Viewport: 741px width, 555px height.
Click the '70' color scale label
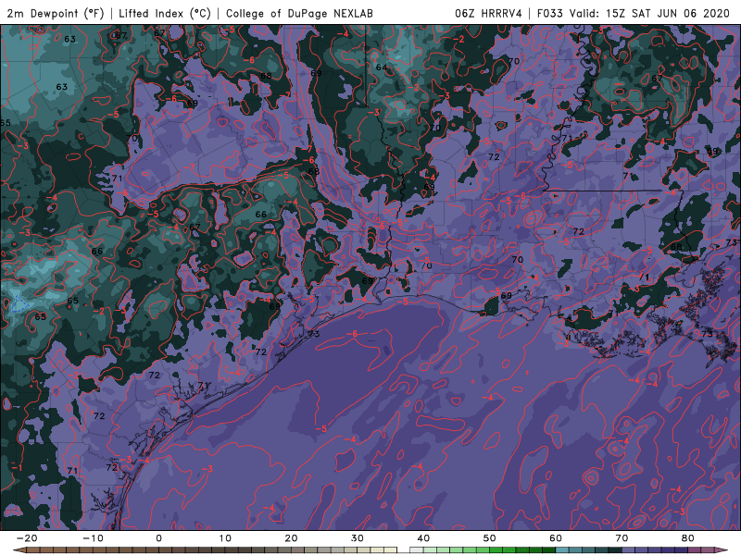tap(622, 538)
